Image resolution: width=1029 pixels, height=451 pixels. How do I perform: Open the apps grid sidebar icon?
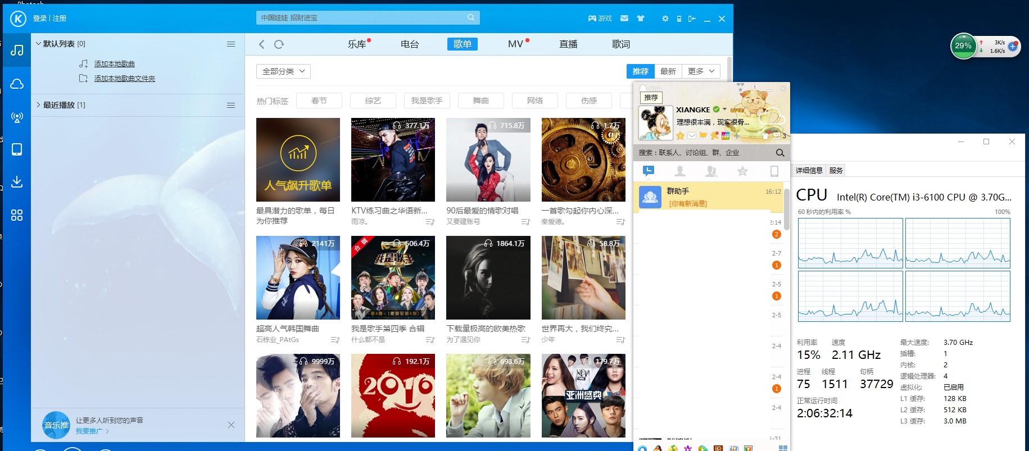coord(17,215)
